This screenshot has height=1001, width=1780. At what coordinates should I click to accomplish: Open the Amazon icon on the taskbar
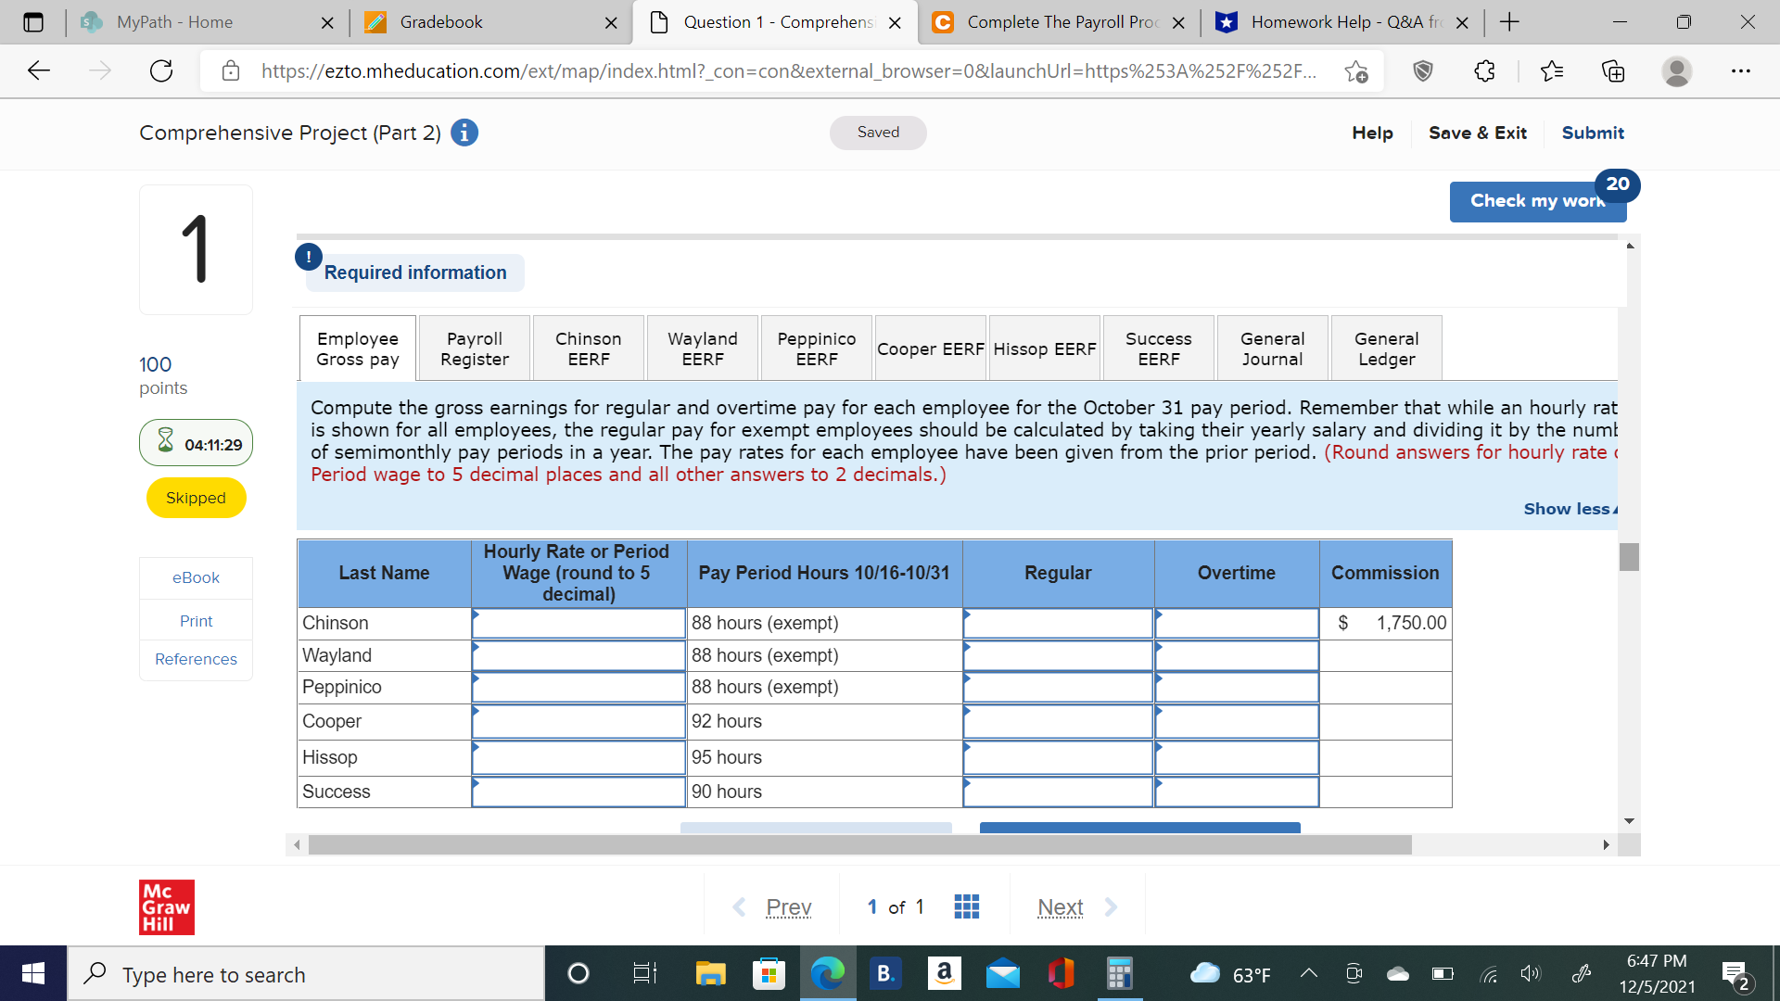(945, 973)
